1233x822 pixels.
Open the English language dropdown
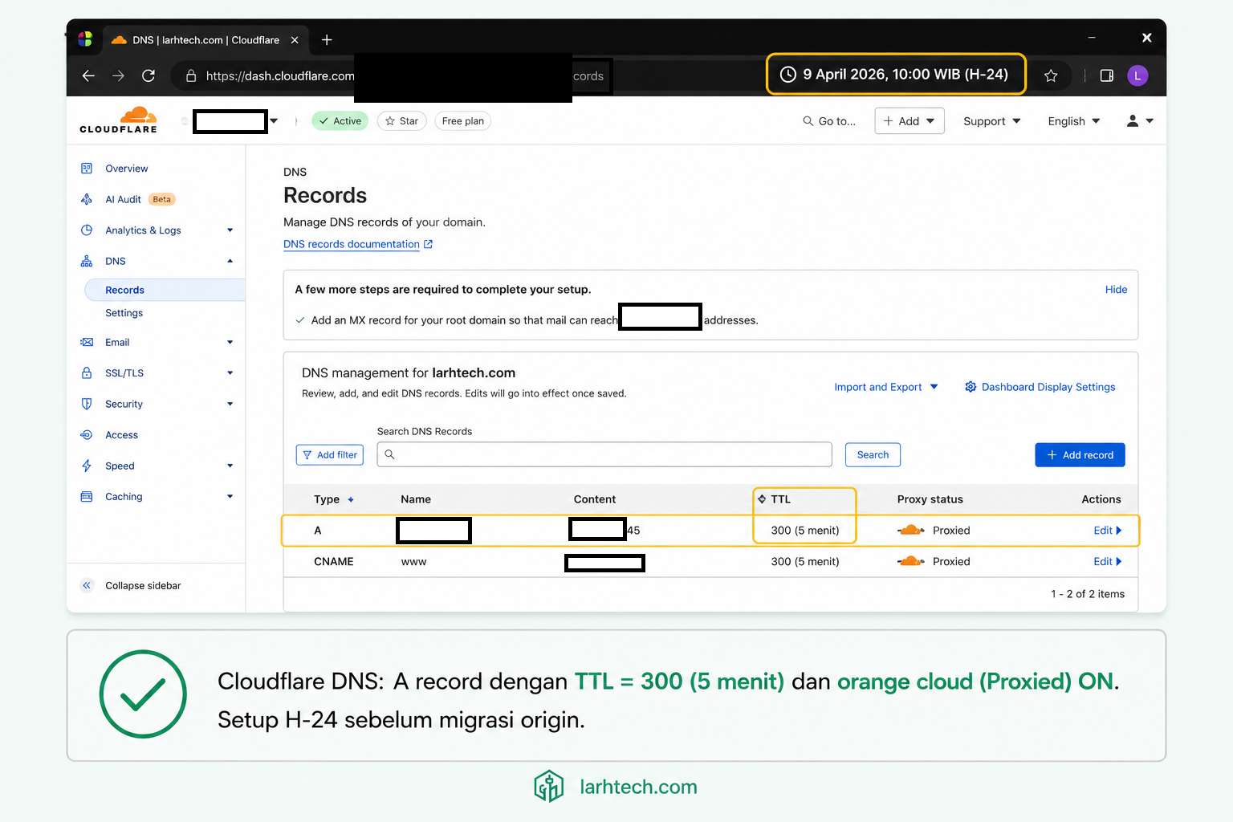click(x=1074, y=121)
